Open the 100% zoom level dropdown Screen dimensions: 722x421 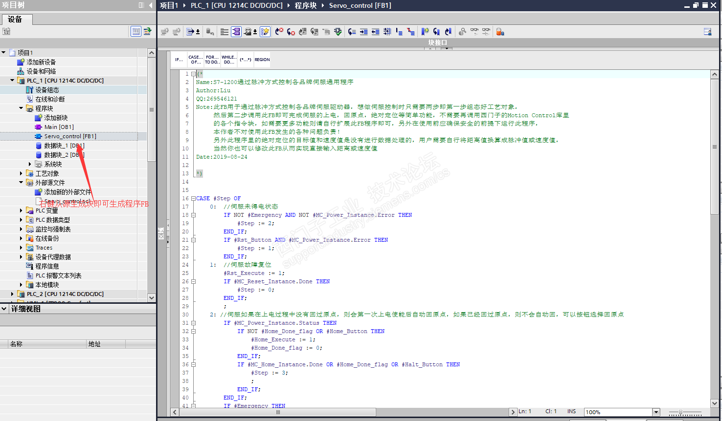coord(656,412)
